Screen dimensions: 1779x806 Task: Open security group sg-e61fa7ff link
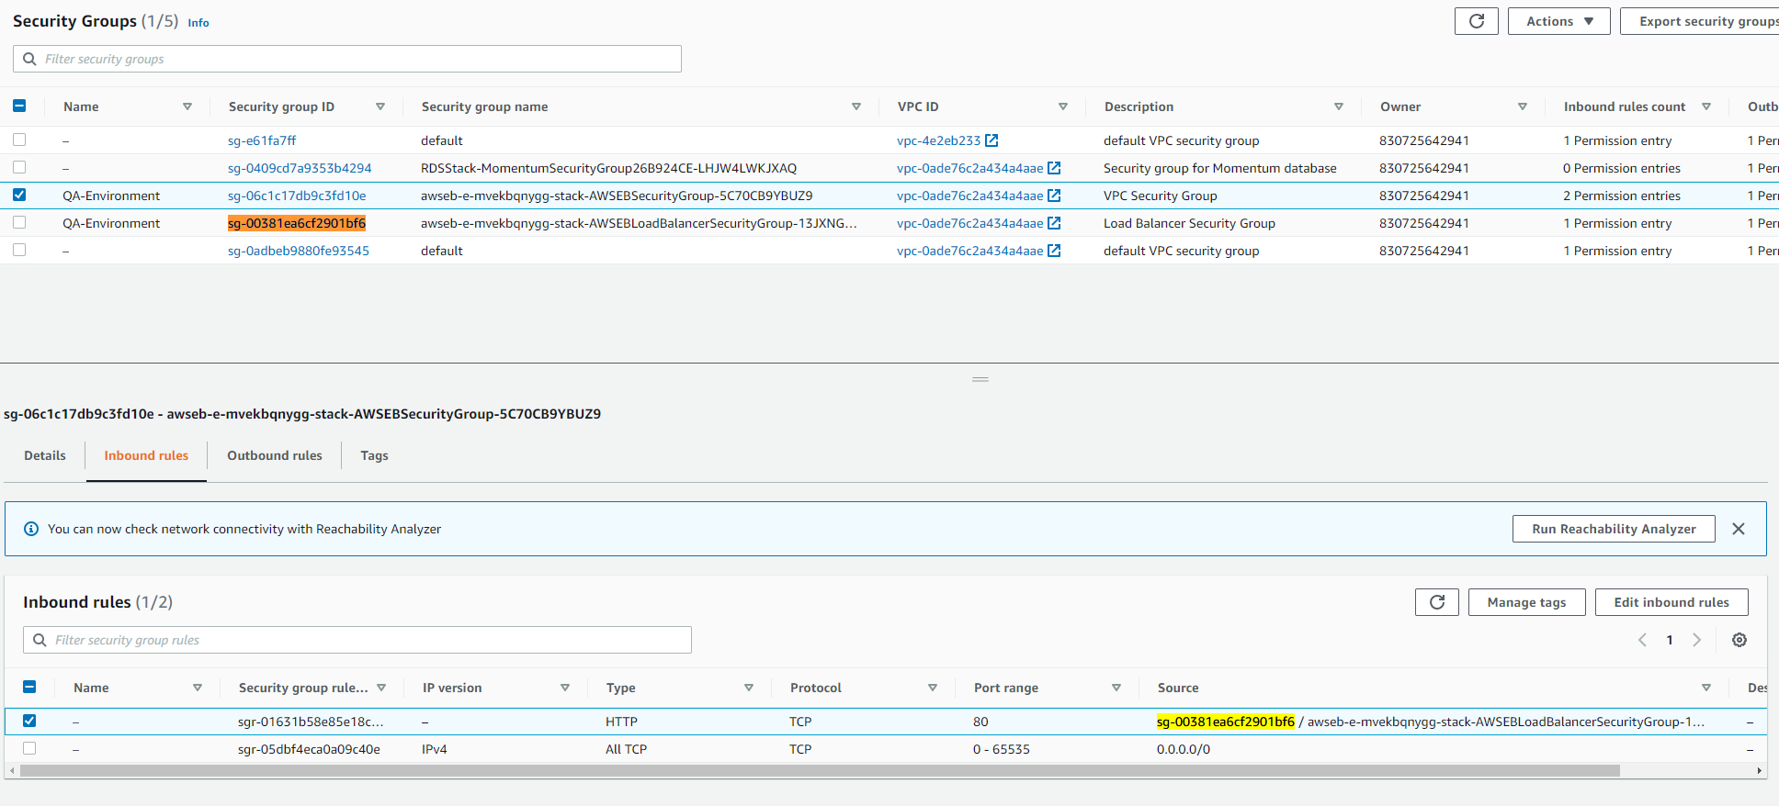click(x=262, y=140)
